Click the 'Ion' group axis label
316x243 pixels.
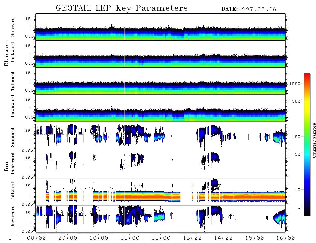7,167
